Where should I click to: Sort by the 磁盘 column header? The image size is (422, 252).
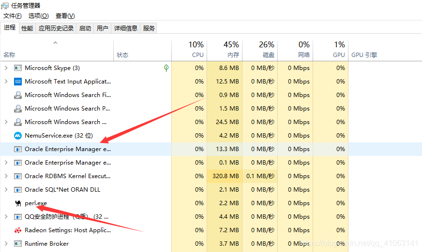(x=260, y=51)
